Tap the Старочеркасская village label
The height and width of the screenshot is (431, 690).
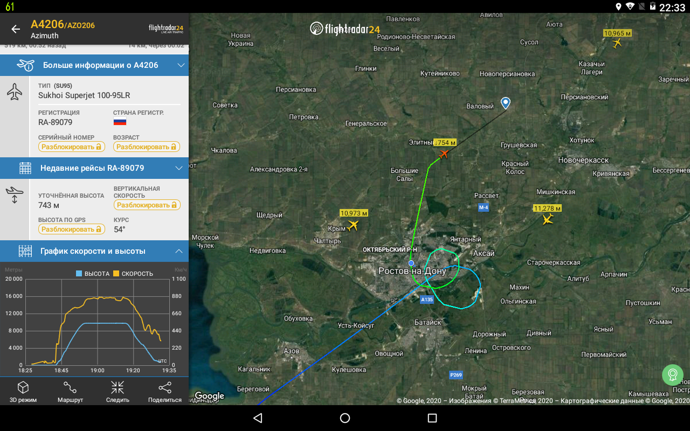click(554, 262)
